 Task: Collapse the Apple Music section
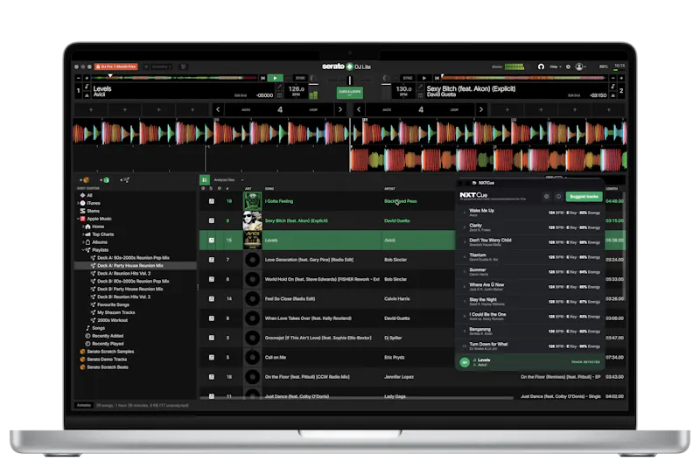click(x=79, y=219)
